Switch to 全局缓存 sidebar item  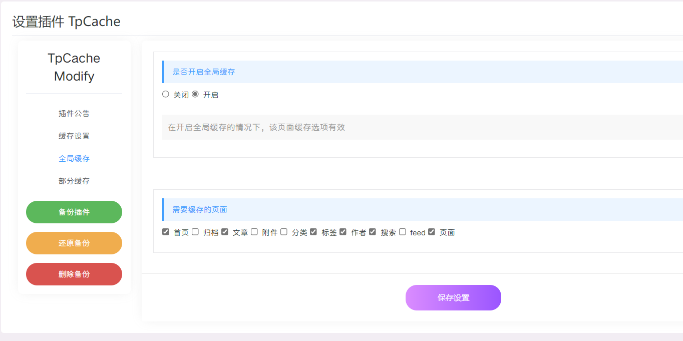[x=74, y=159]
